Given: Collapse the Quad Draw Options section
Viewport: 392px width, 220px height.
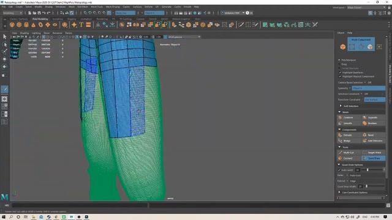Looking at the screenshot, I should 339,164.
